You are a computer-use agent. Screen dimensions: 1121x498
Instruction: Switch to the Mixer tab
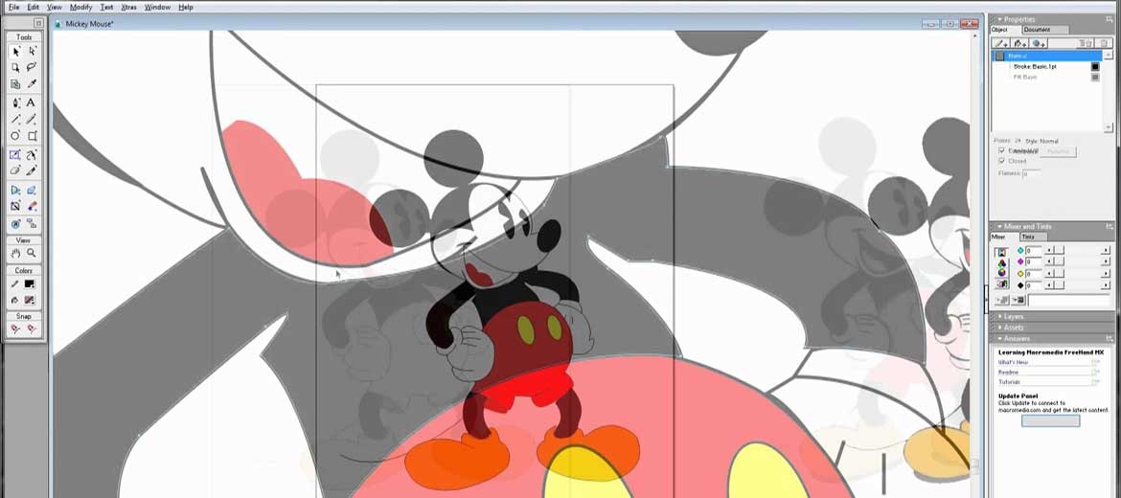[998, 237]
